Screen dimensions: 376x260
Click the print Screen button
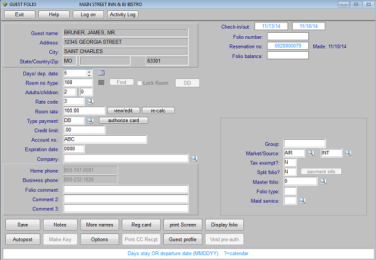coord(183,225)
